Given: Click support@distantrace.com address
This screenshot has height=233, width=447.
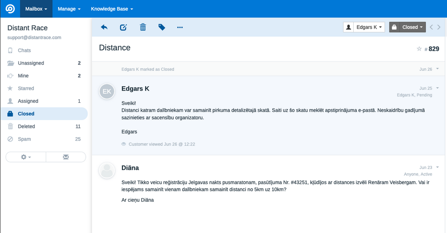Looking at the screenshot, I should [34, 37].
